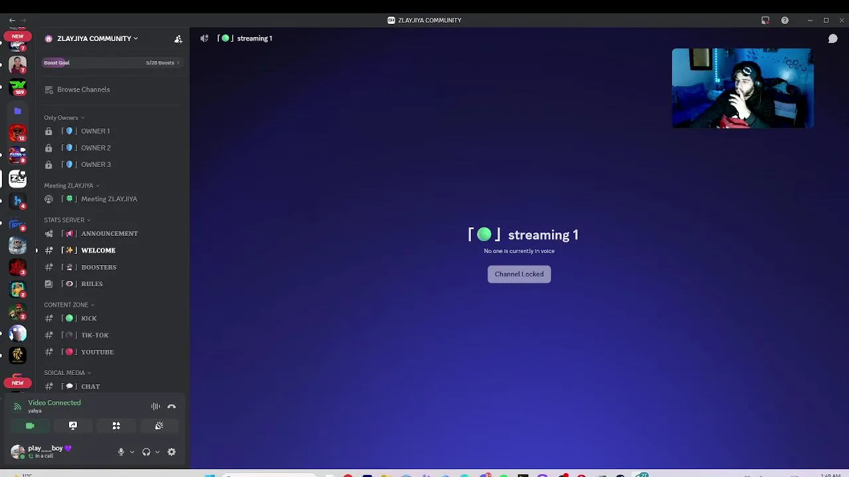Join the Meeting ZLAYJIYA stage channel

point(111,199)
